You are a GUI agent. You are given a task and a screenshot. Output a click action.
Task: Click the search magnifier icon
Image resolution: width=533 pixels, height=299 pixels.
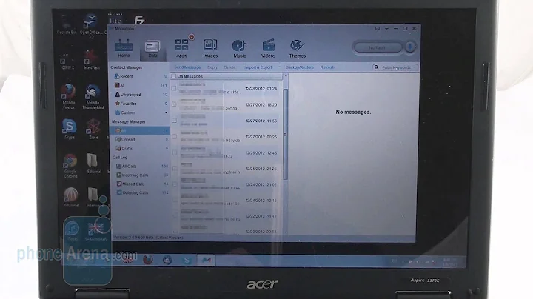376,67
